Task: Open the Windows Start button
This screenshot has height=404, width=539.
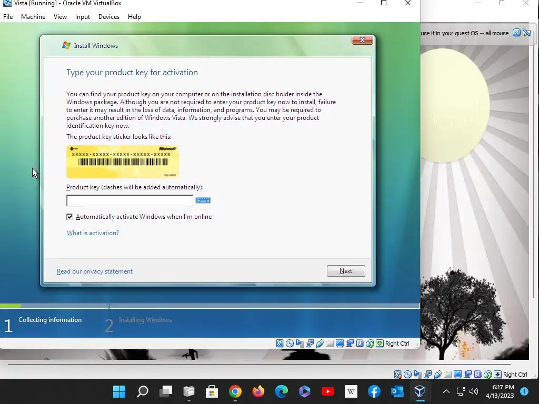Action: tap(119, 391)
